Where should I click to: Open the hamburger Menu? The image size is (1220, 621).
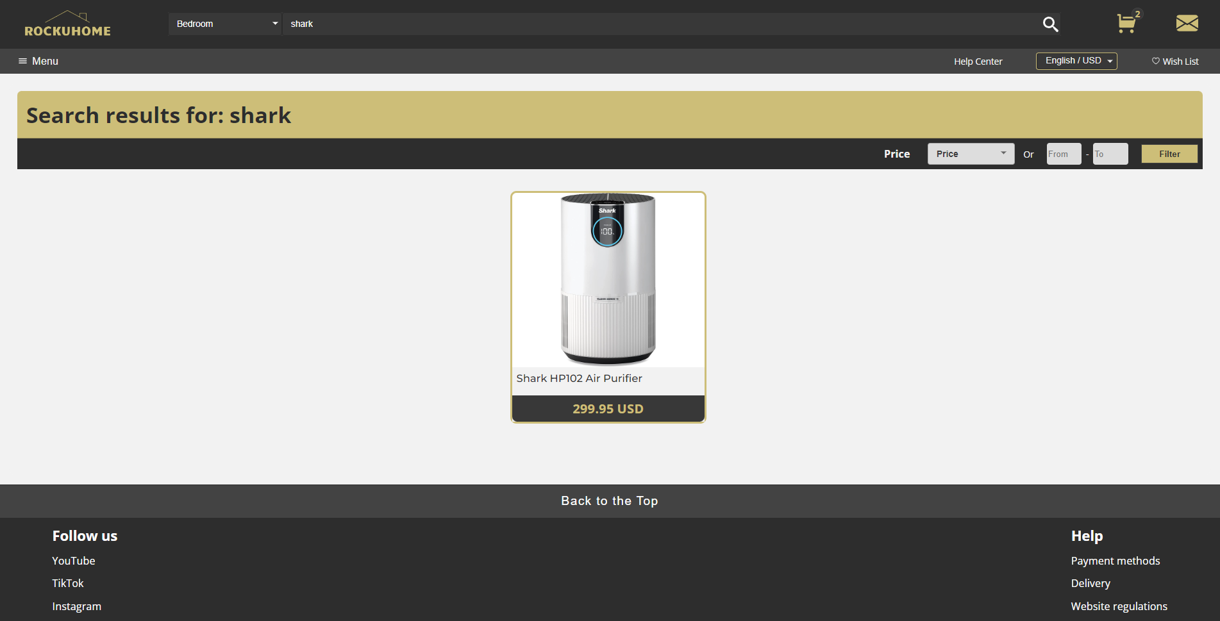[x=37, y=61]
